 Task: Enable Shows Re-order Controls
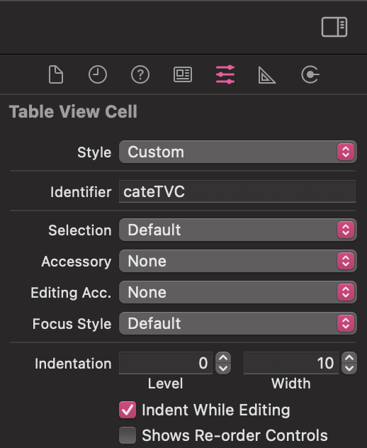pyautogui.click(x=128, y=435)
